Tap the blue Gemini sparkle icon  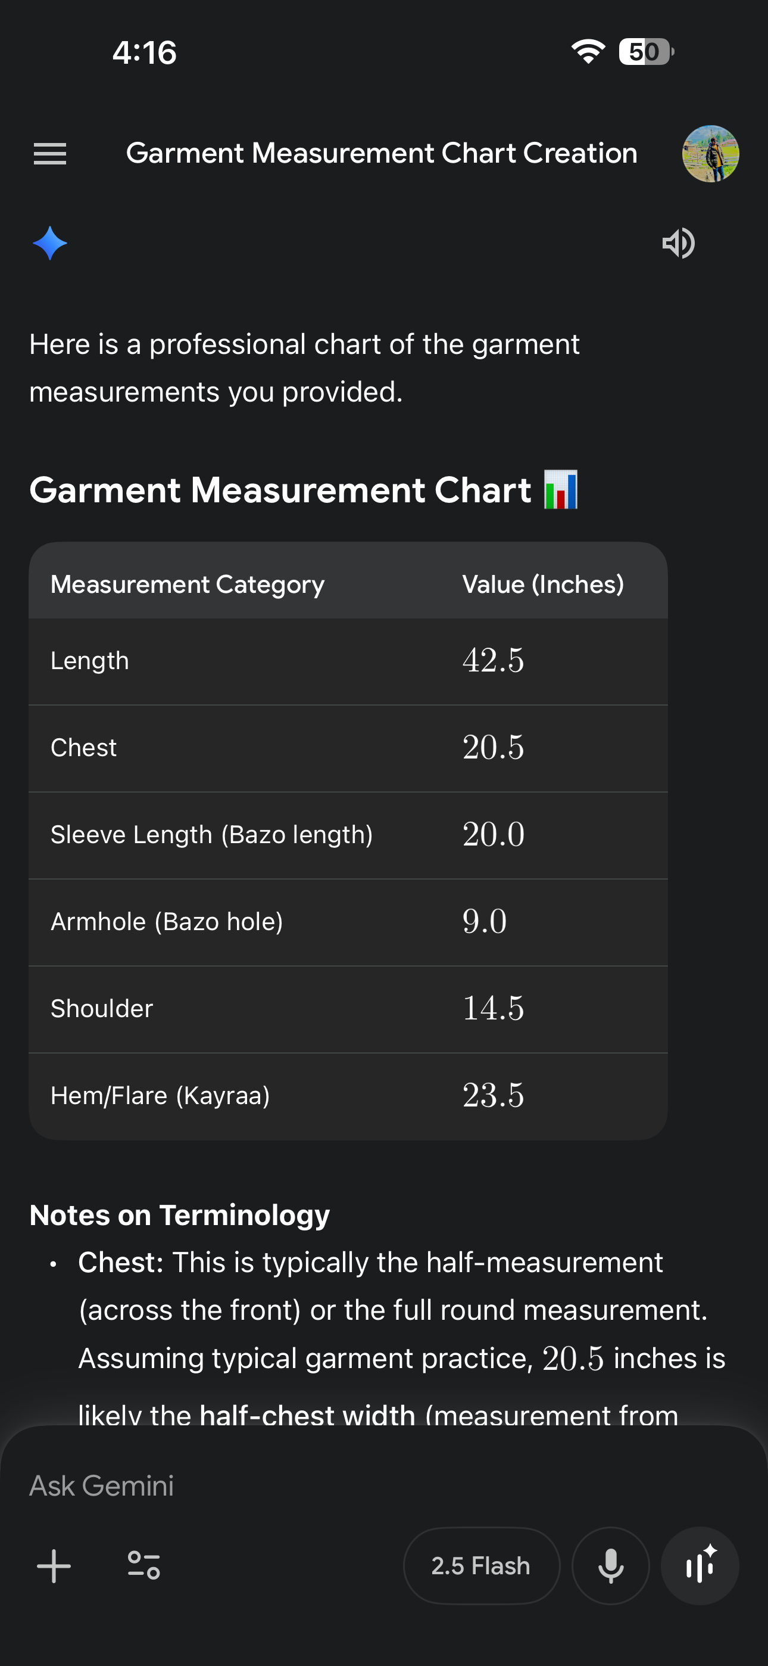(x=50, y=243)
